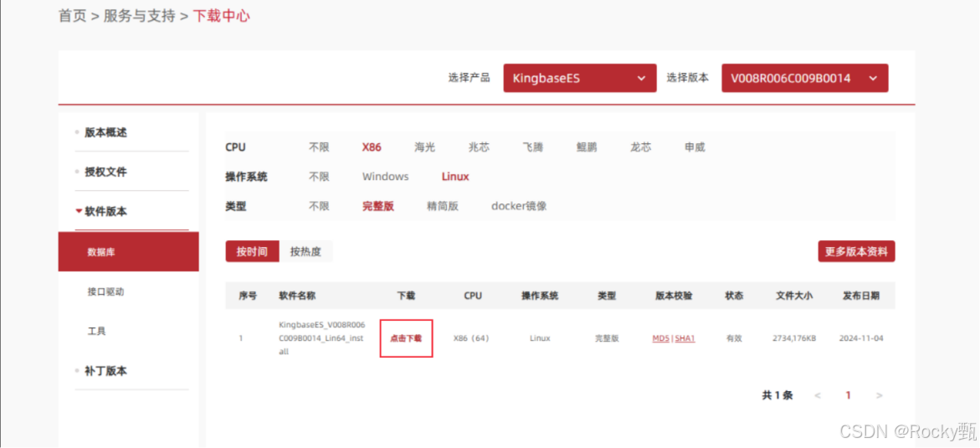Select 完整版 type filter

378,206
